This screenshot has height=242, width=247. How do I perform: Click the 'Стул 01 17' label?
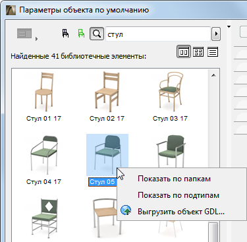click(43, 119)
